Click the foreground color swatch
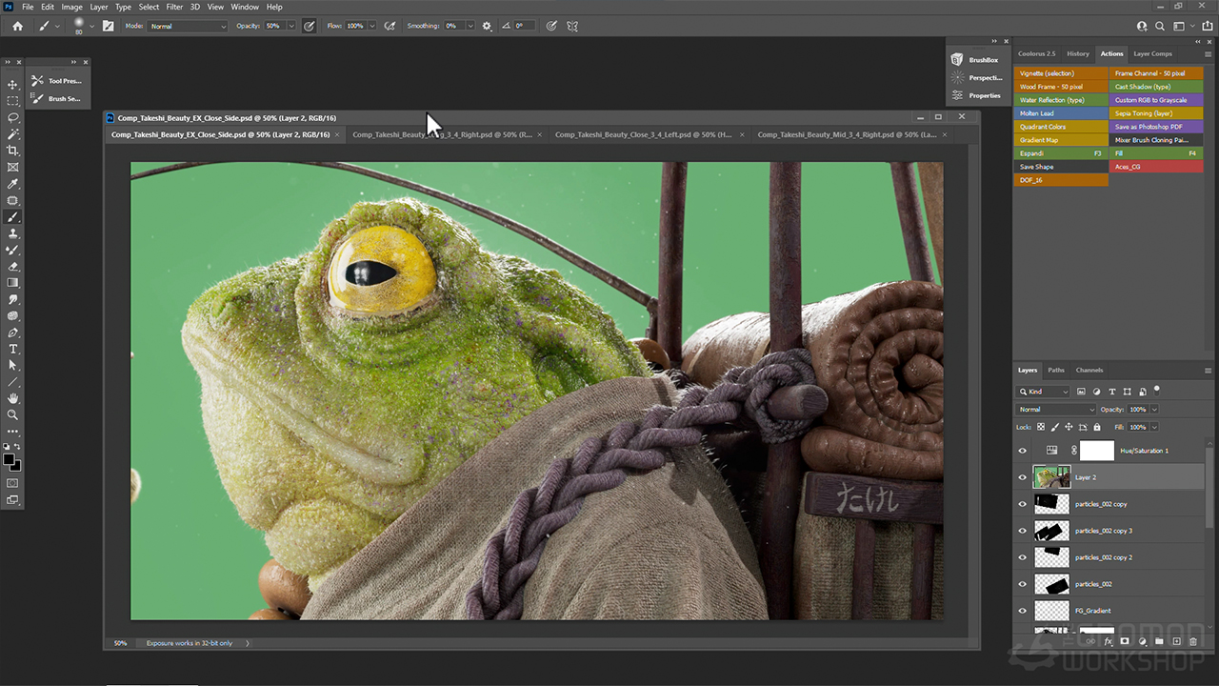Image resolution: width=1219 pixels, height=686 pixels. (9, 459)
